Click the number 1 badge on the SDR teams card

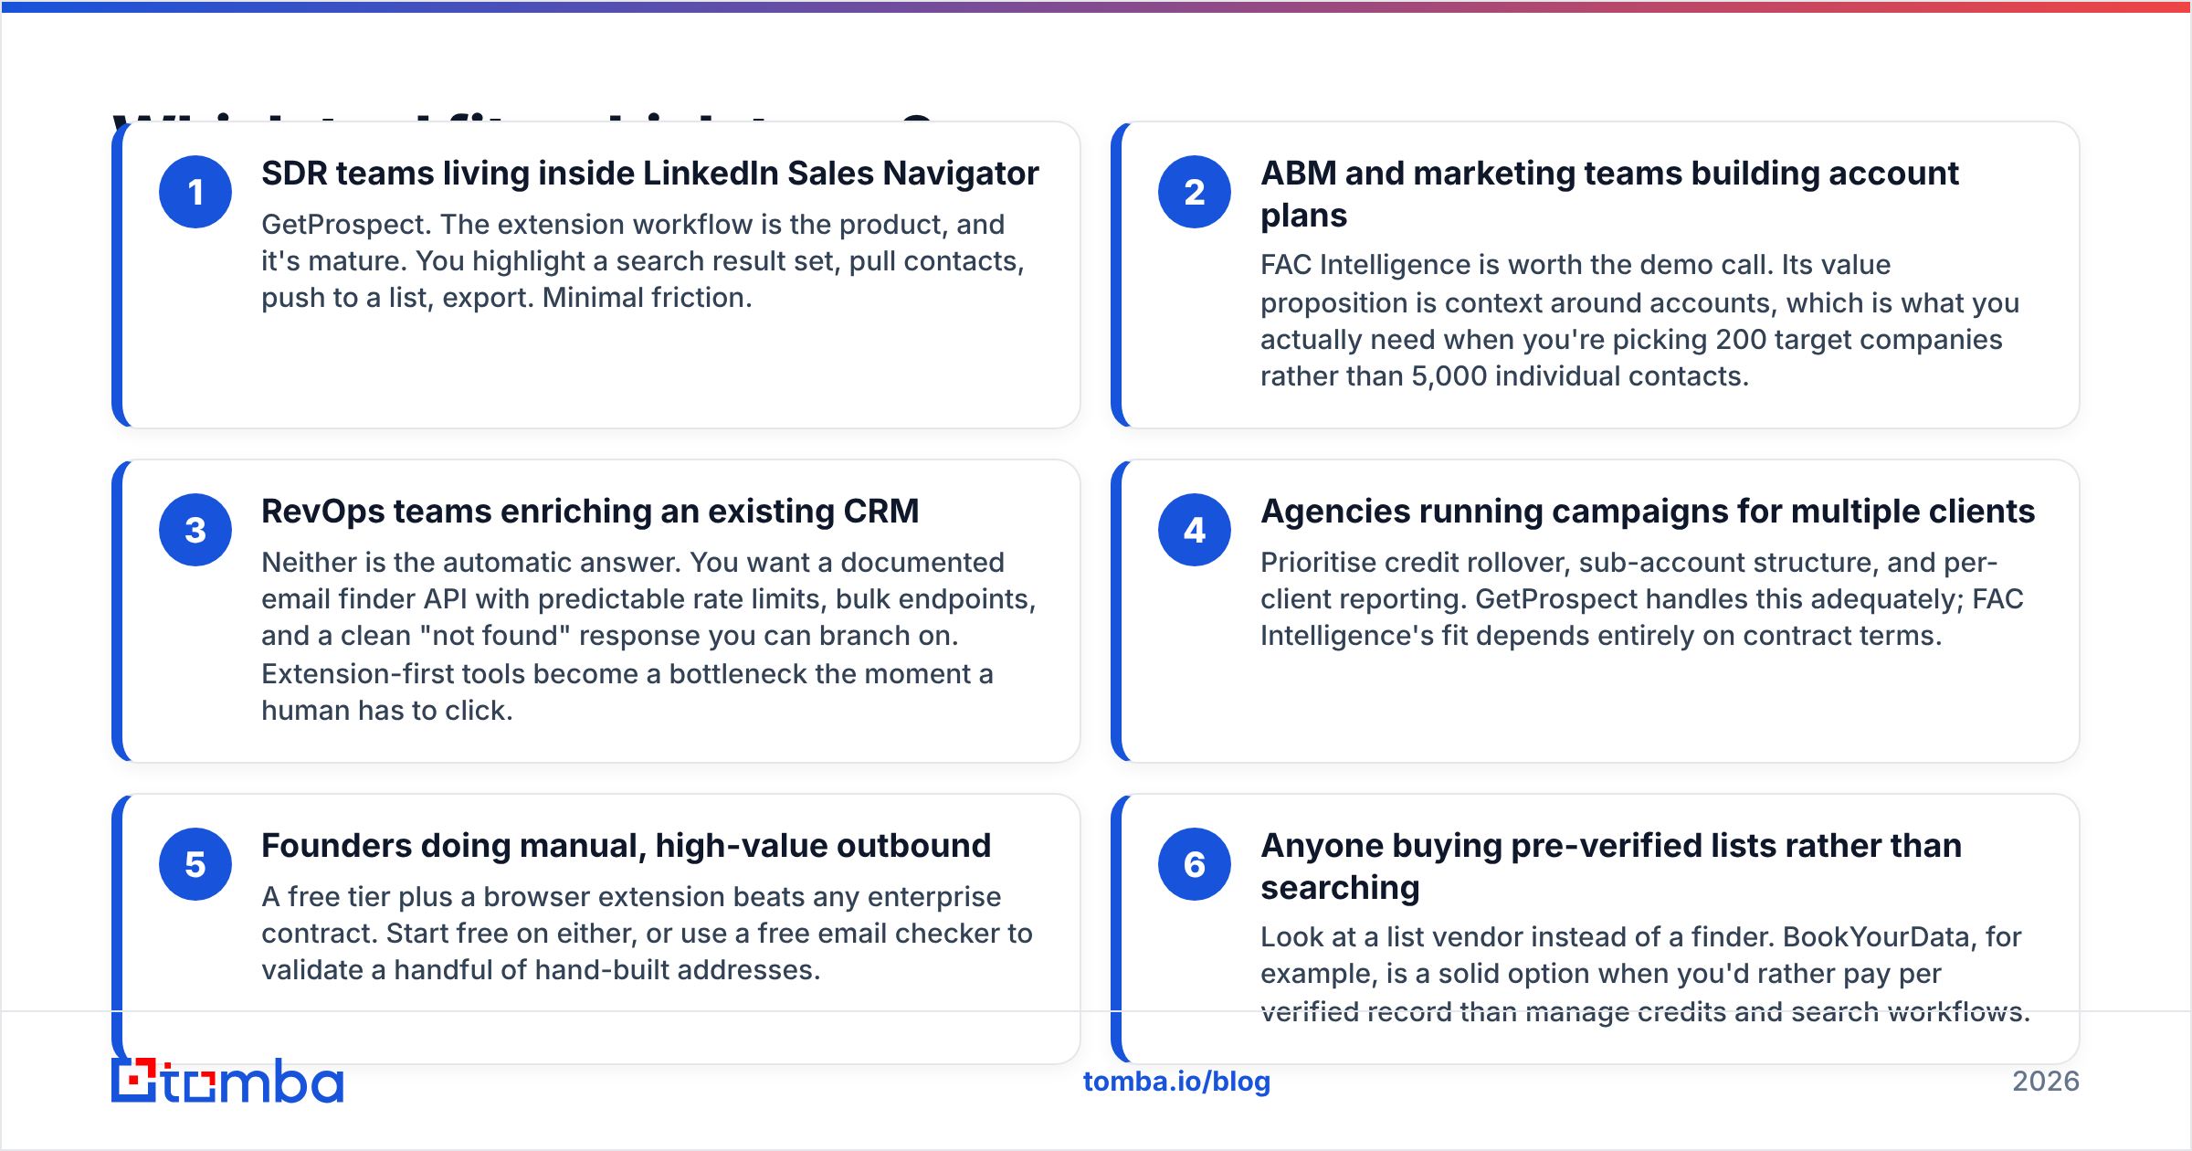click(195, 192)
